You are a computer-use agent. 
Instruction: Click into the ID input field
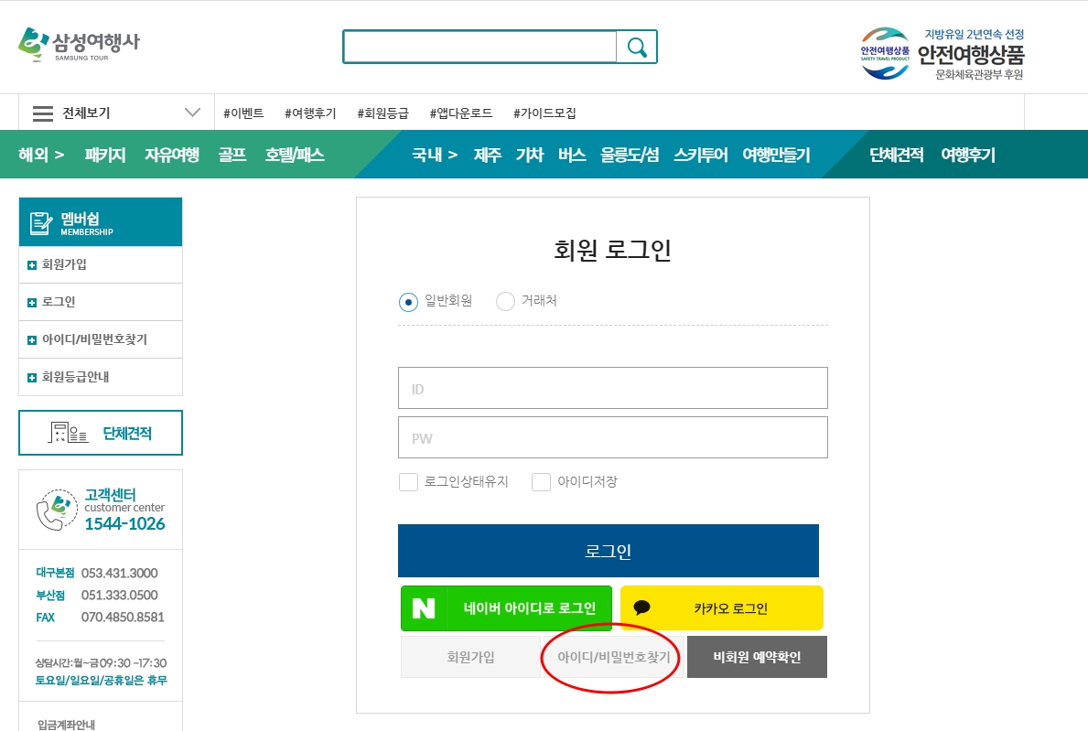point(612,388)
